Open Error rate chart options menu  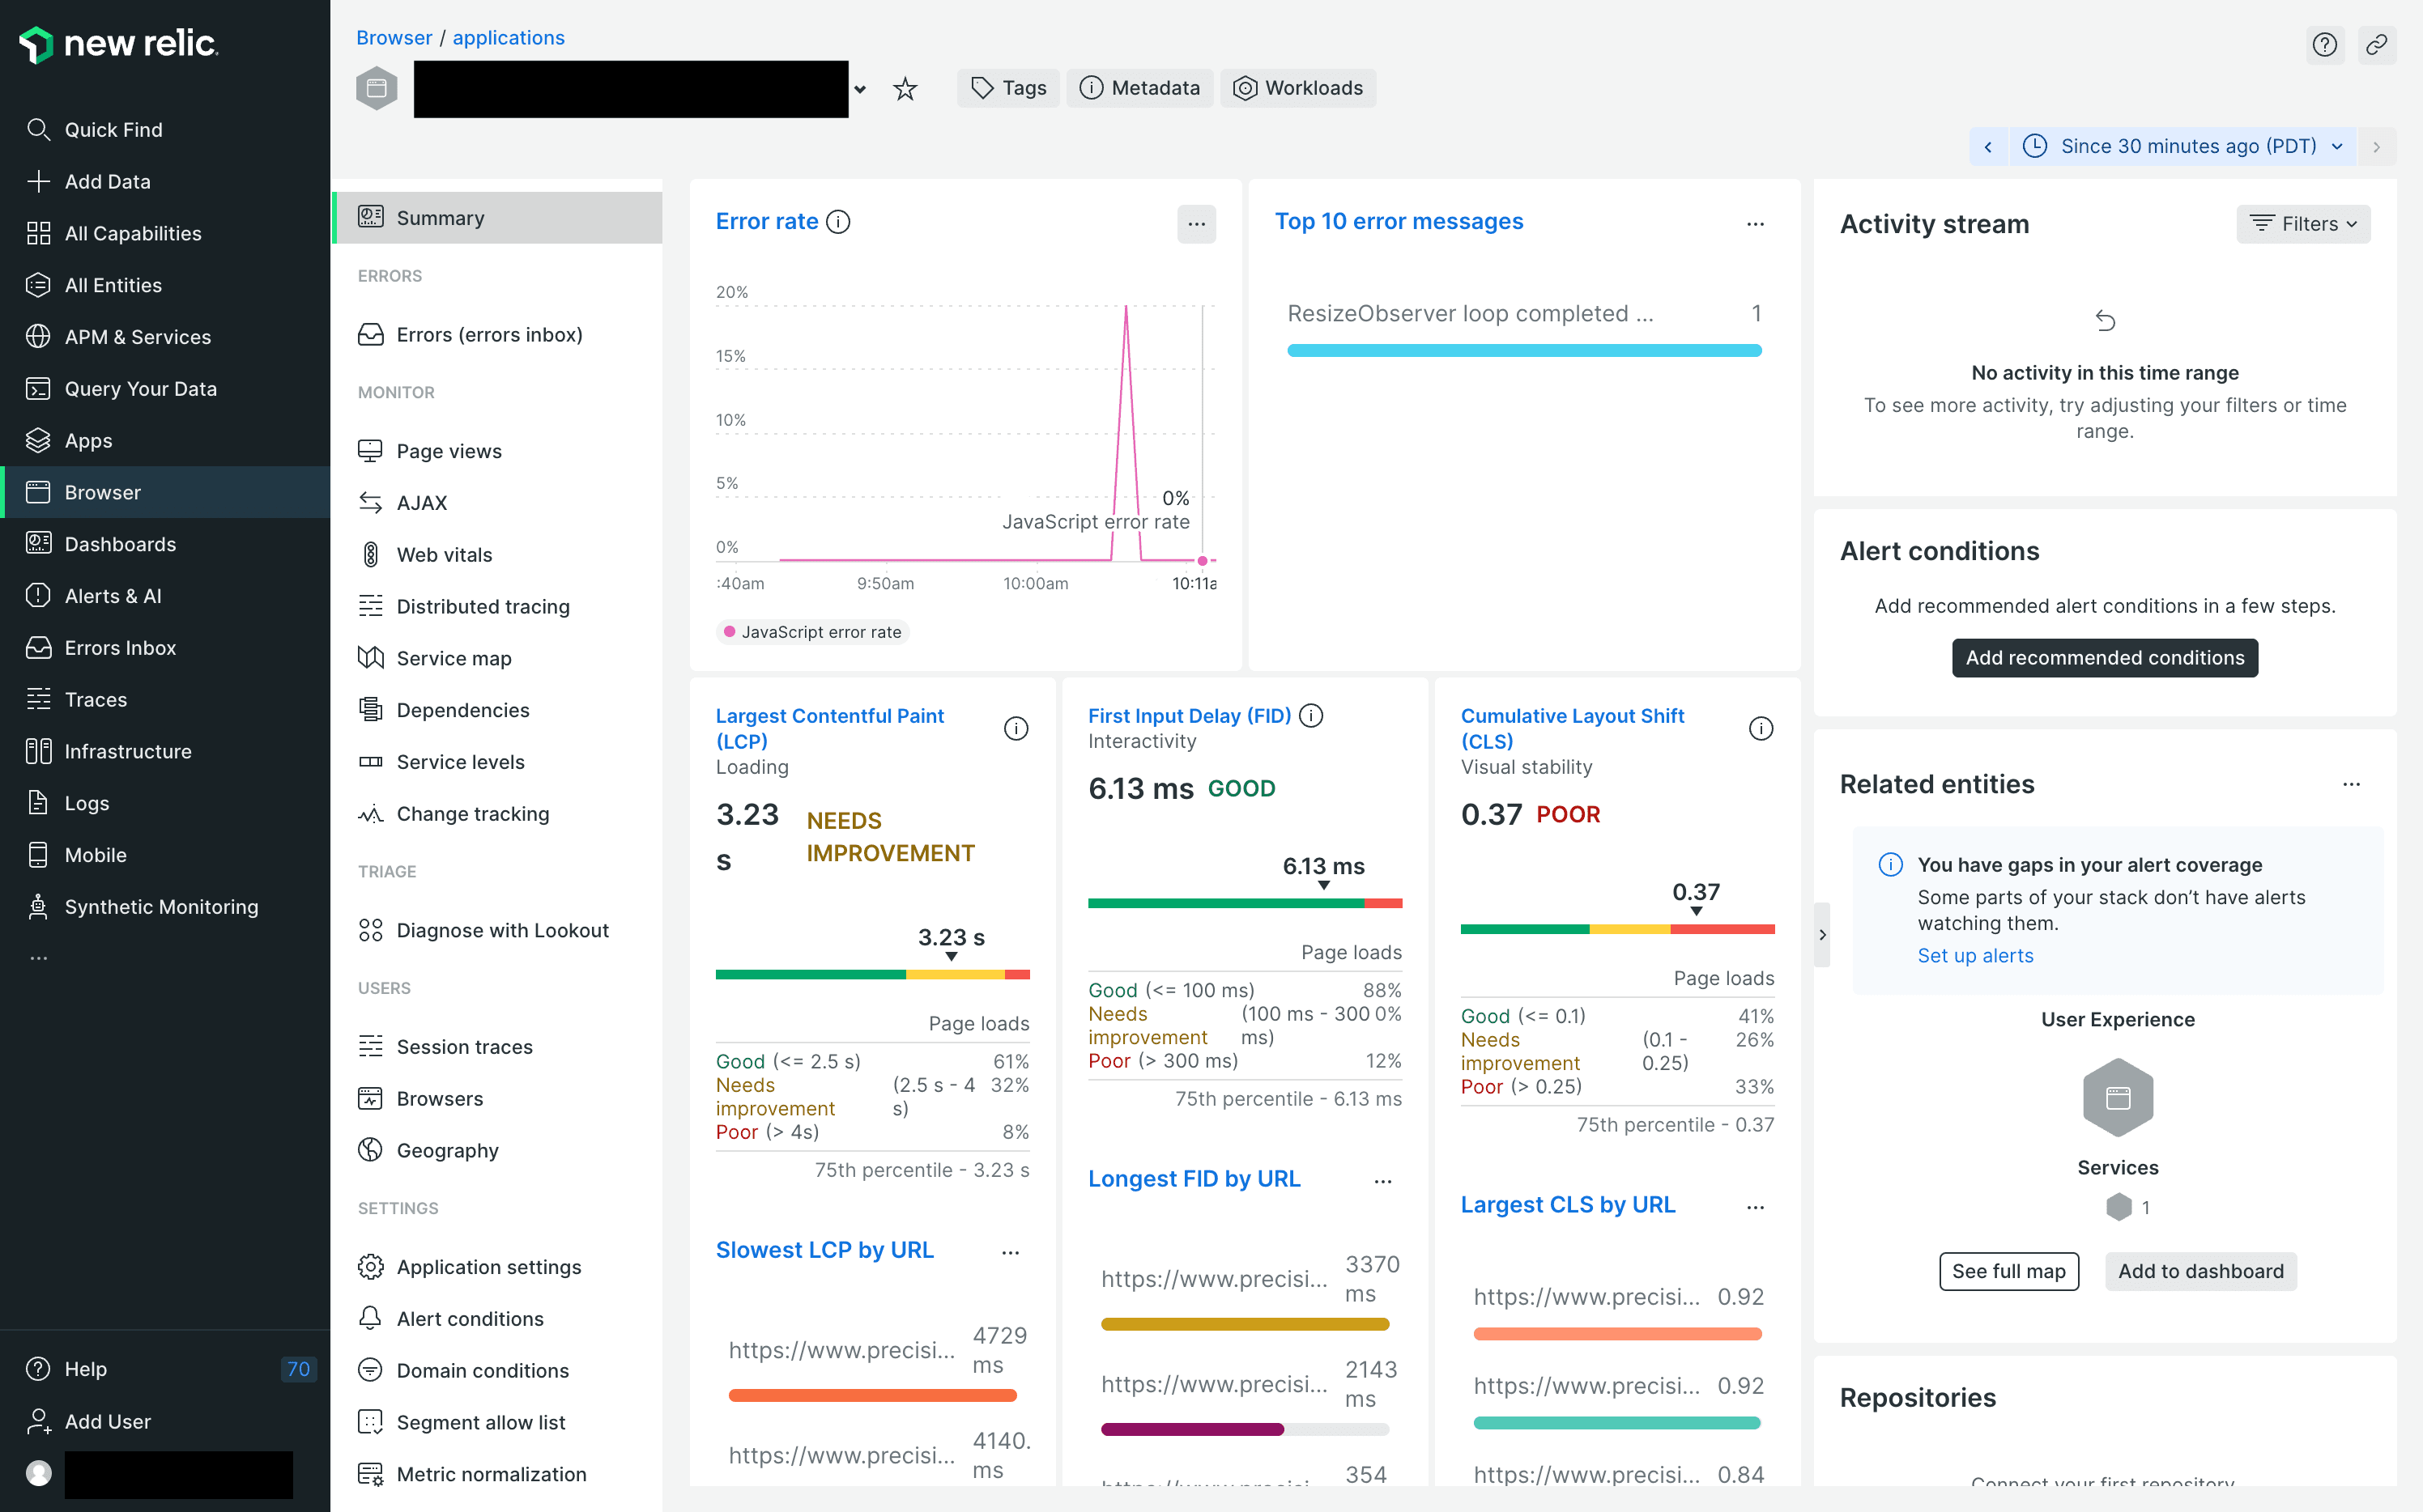pyautogui.click(x=1196, y=224)
